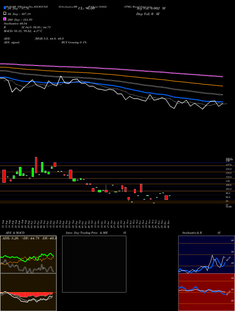Click the tallest red candlestick in early September
235x311 pixels.
pos(36,165)
